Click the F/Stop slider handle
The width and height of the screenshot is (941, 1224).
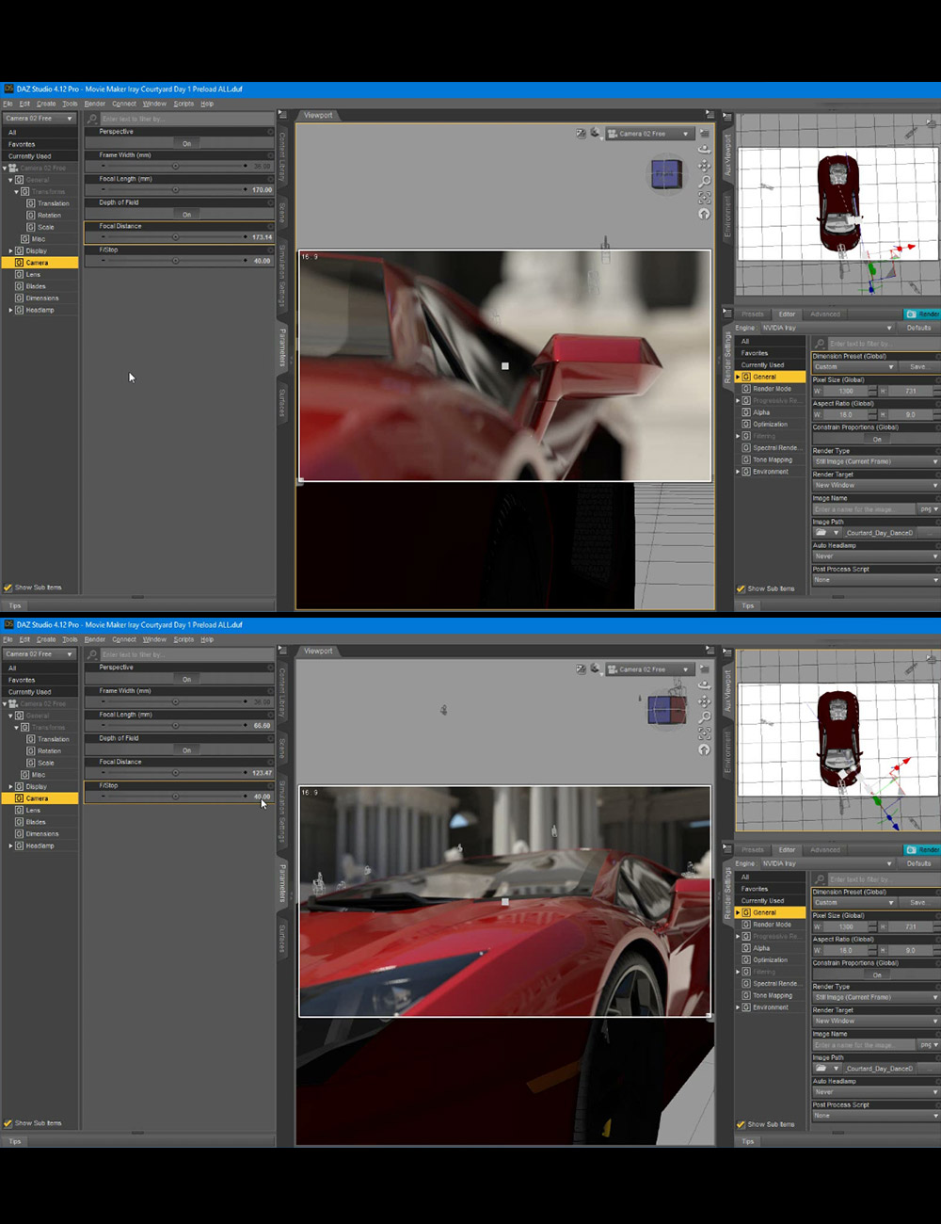176,260
